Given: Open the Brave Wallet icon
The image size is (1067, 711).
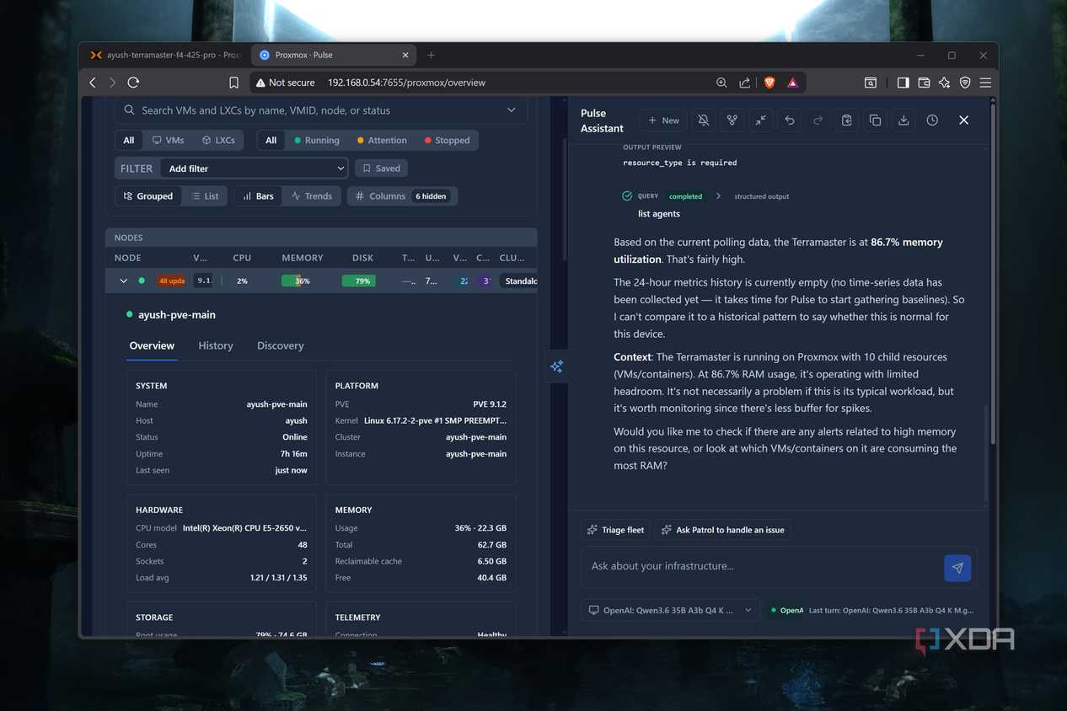Looking at the screenshot, I should pyautogui.click(x=924, y=83).
